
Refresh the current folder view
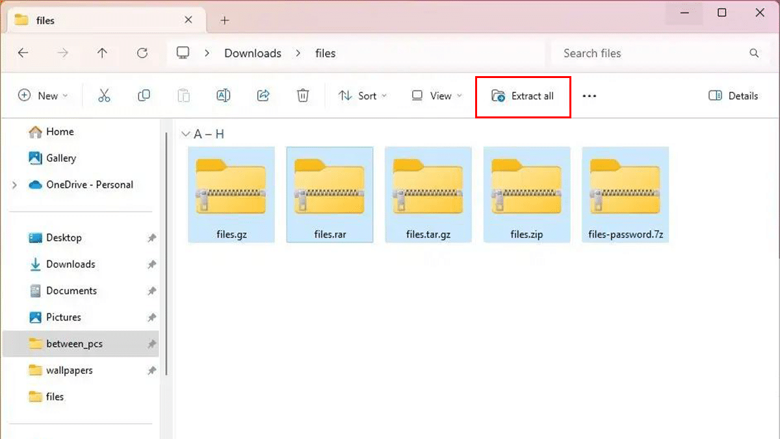pyautogui.click(x=142, y=53)
